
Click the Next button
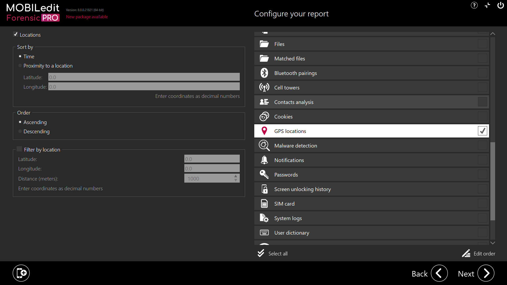485,273
